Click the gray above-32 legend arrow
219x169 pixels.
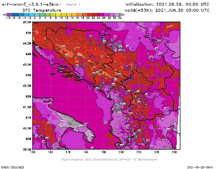[122, 14]
